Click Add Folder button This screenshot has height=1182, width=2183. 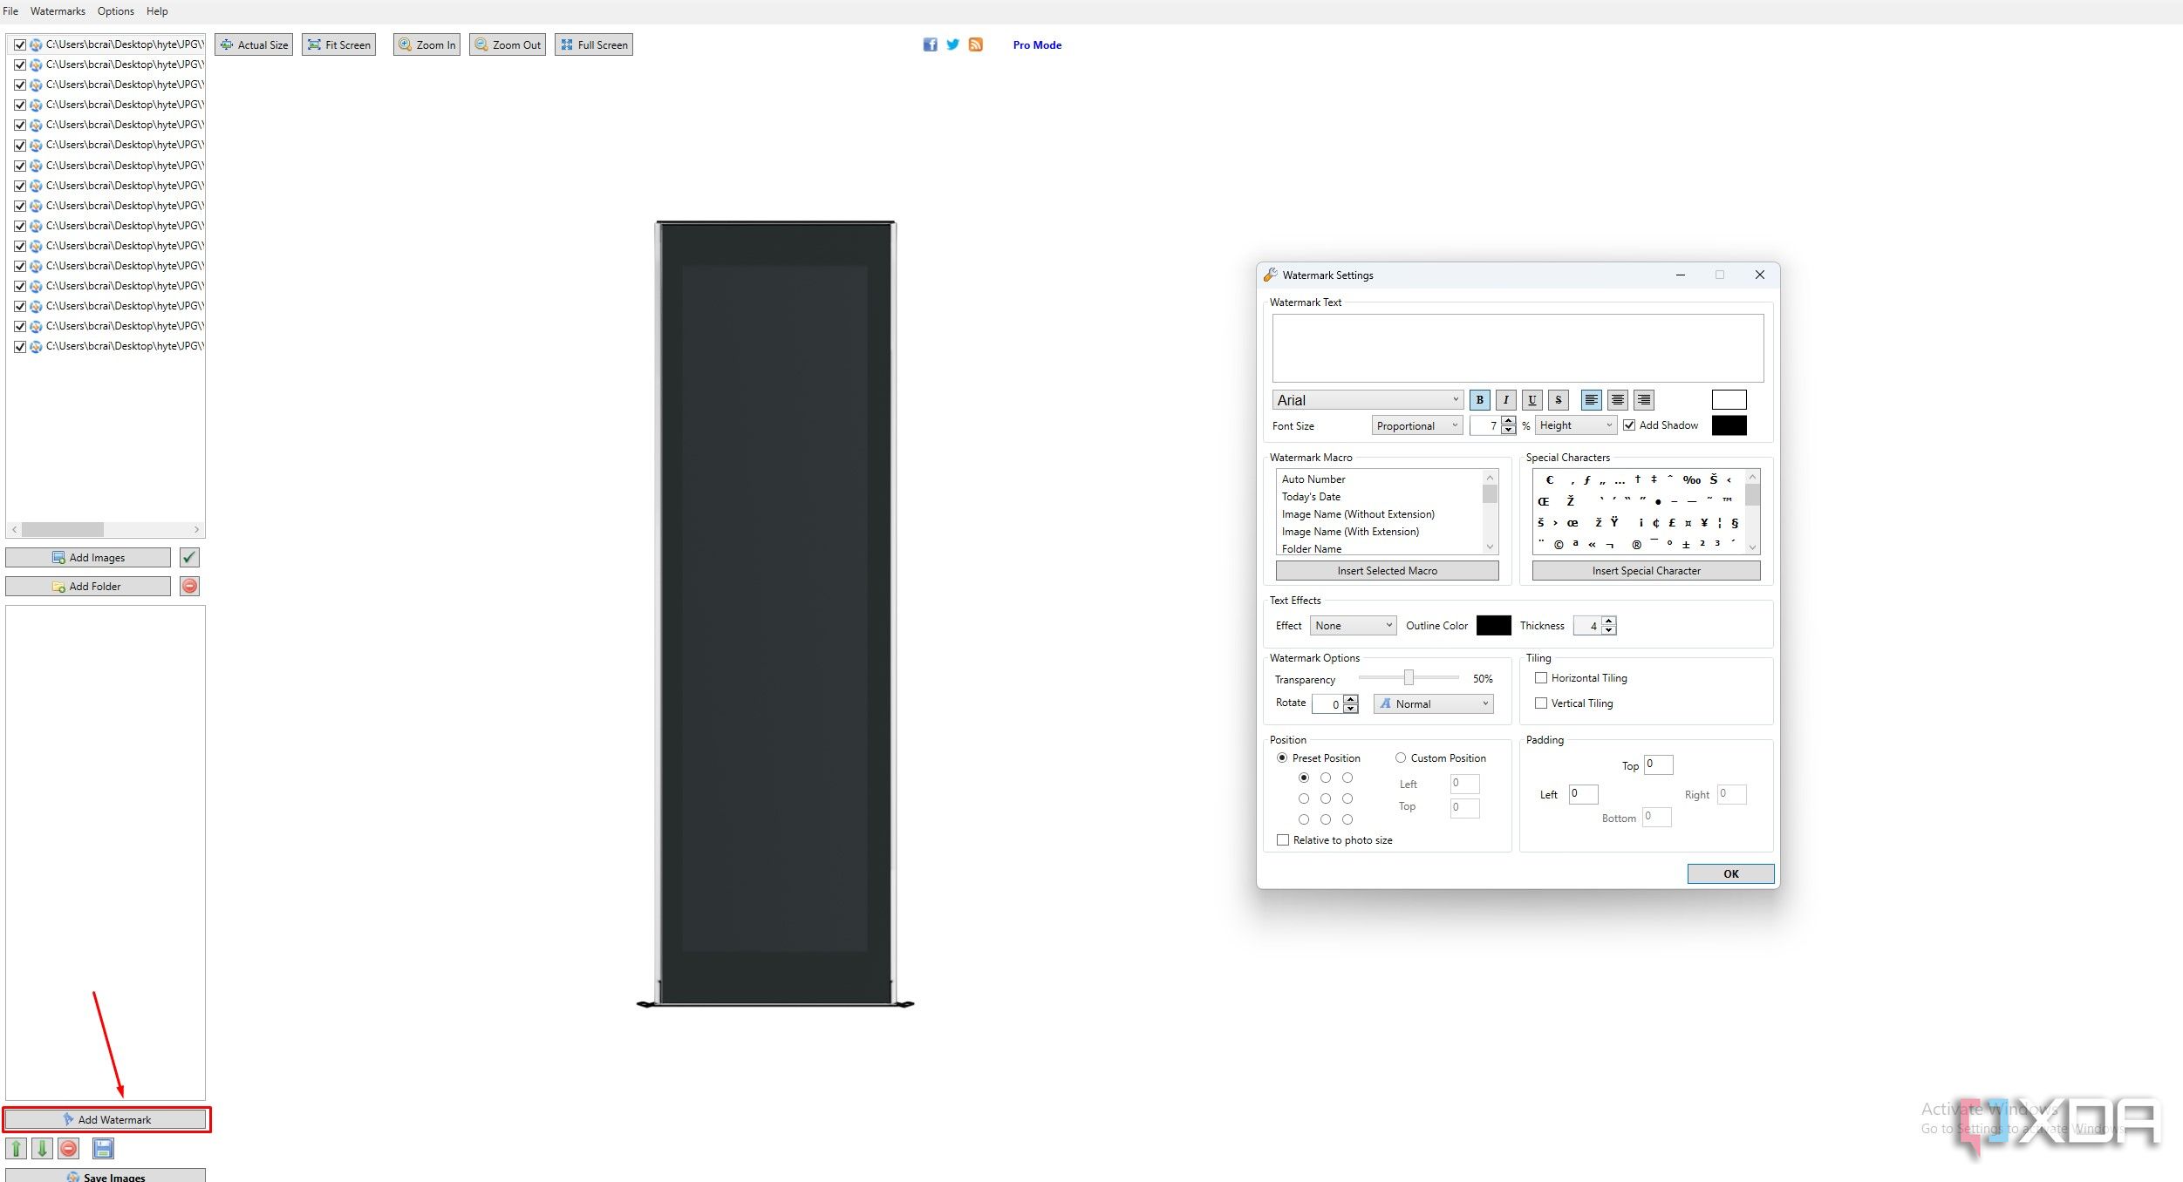pos(88,586)
